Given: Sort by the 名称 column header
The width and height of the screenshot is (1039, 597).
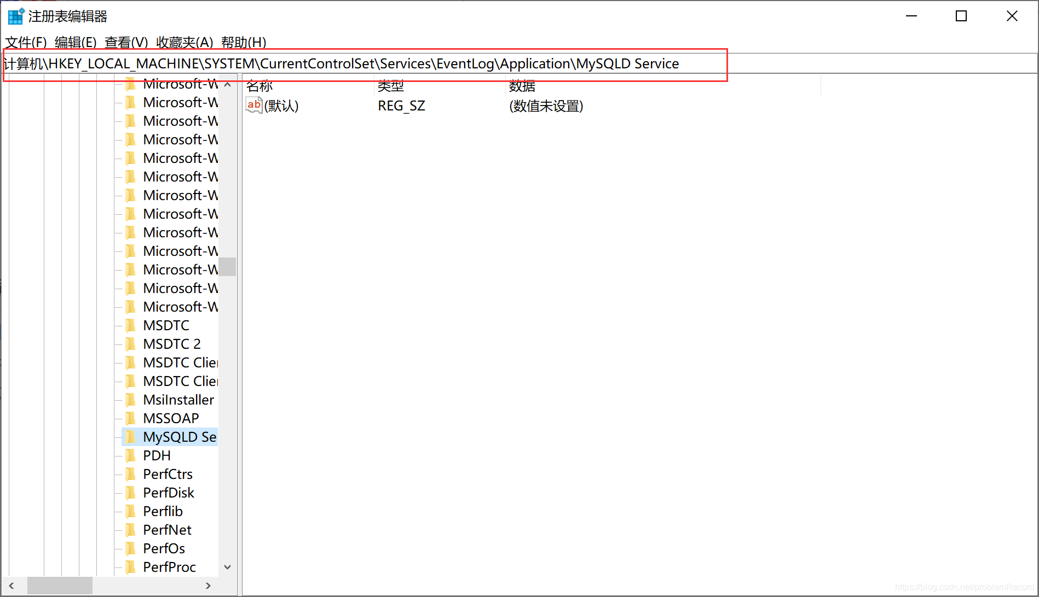Looking at the screenshot, I should point(309,86).
